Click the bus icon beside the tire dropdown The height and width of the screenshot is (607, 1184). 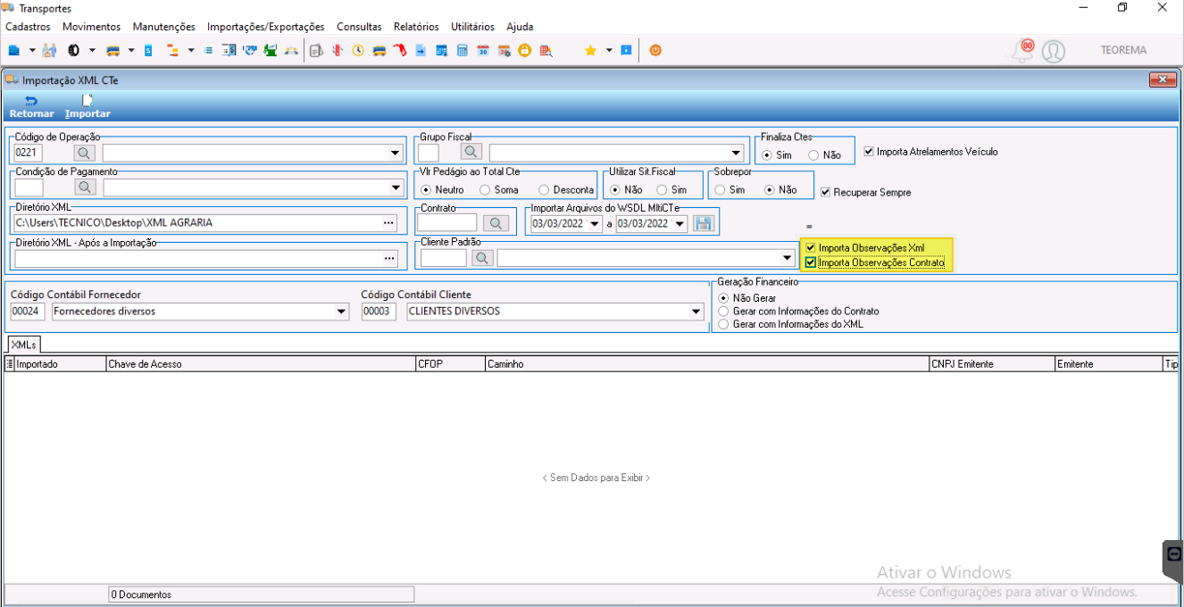[113, 50]
